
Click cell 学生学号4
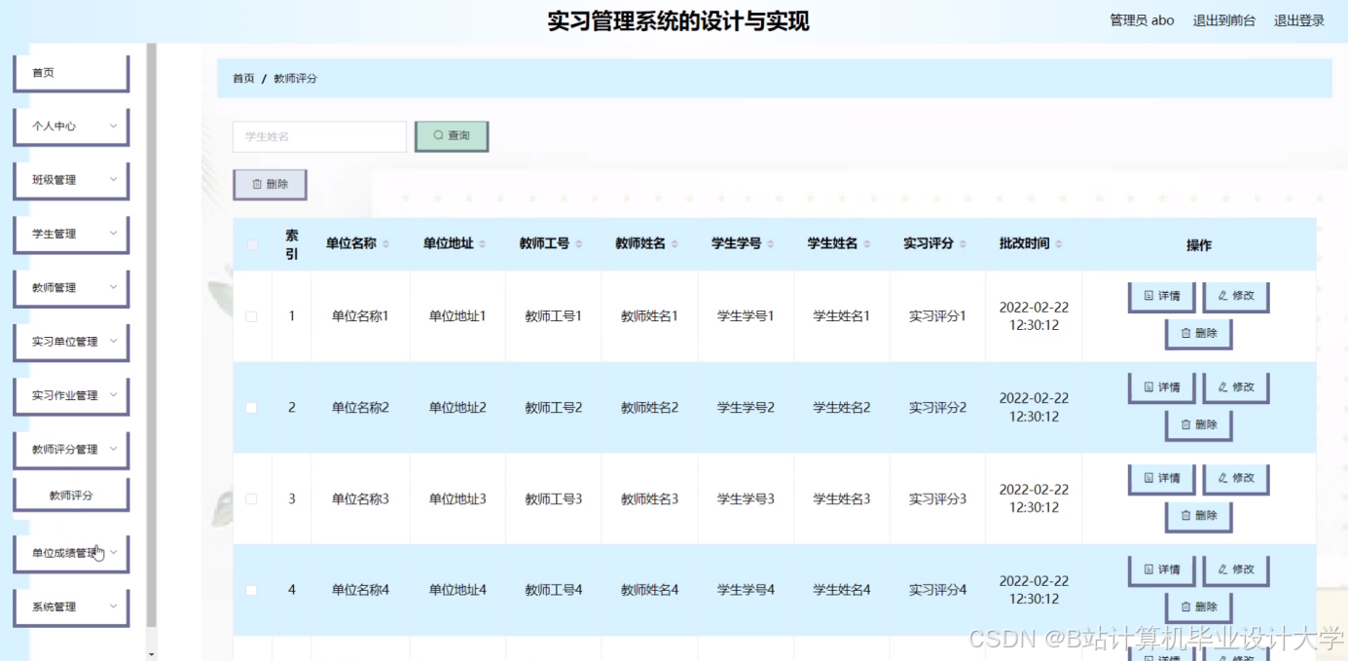click(746, 590)
